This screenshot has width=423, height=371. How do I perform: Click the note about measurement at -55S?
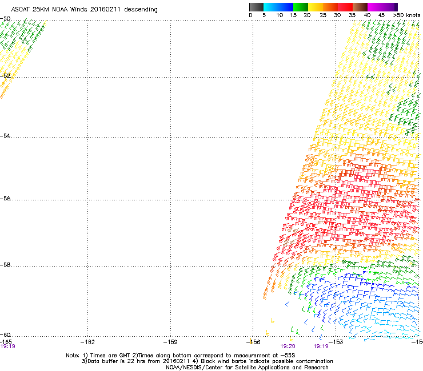[x=214, y=356]
